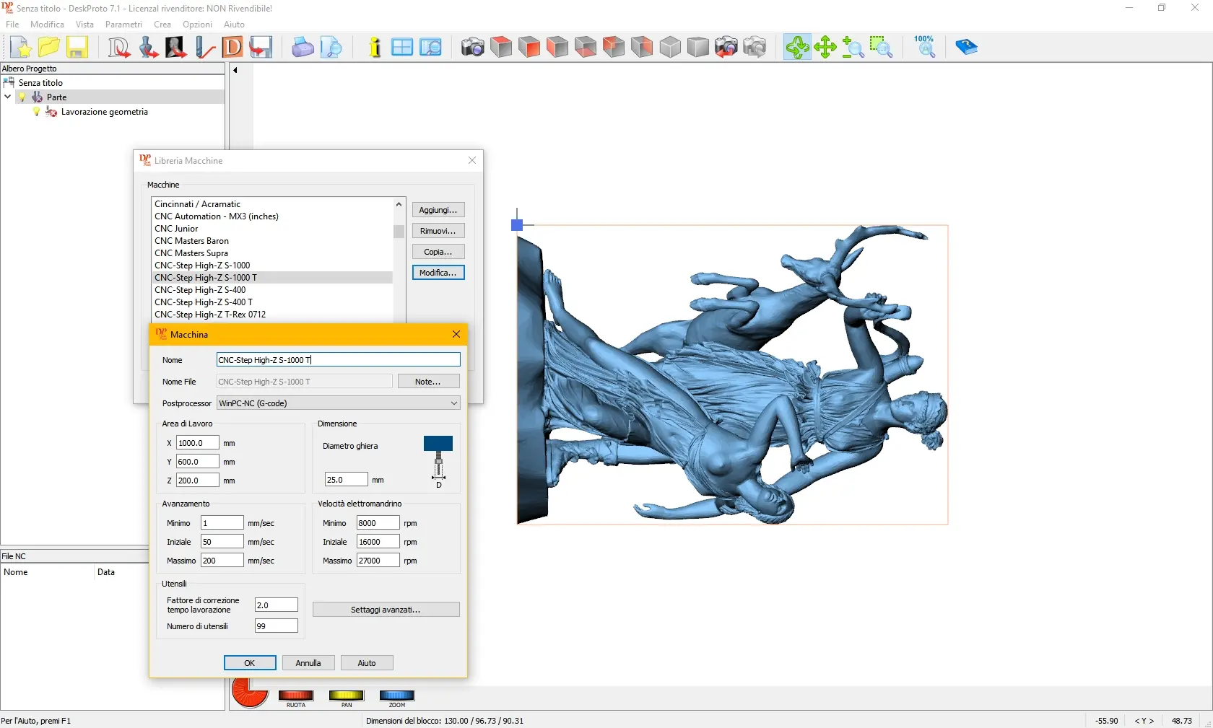Click the four-pane window layout icon

[x=402, y=47]
